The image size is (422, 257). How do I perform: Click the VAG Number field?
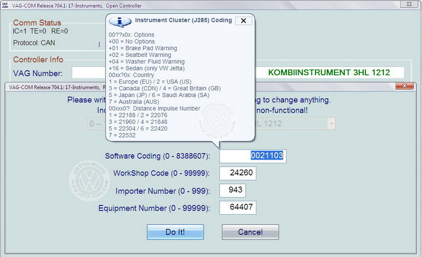point(89,73)
